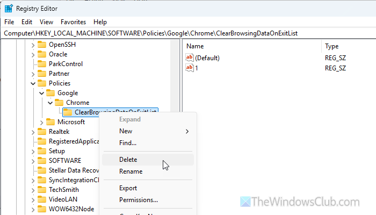Image resolution: width=376 pixels, height=215 pixels.
Task: Open the Favorites menu
Action: pos(73,22)
